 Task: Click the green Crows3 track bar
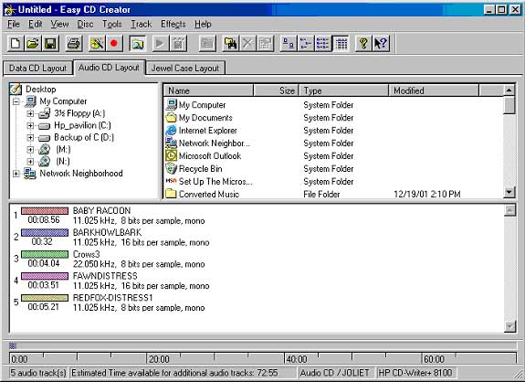coord(45,254)
